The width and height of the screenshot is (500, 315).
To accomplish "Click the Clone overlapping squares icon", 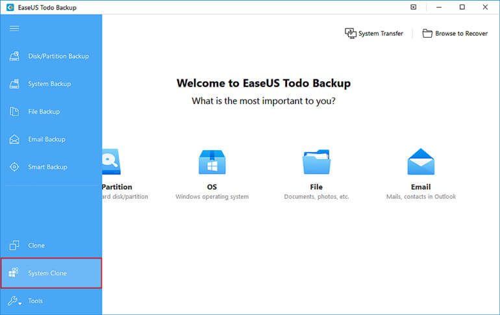I will point(14,245).
